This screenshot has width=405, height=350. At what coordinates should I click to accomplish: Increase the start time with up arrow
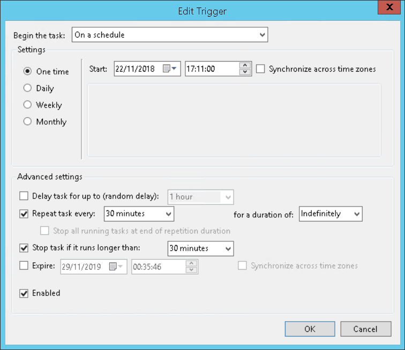pos(245,66)
